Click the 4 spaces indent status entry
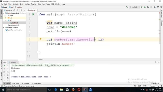 153,86
